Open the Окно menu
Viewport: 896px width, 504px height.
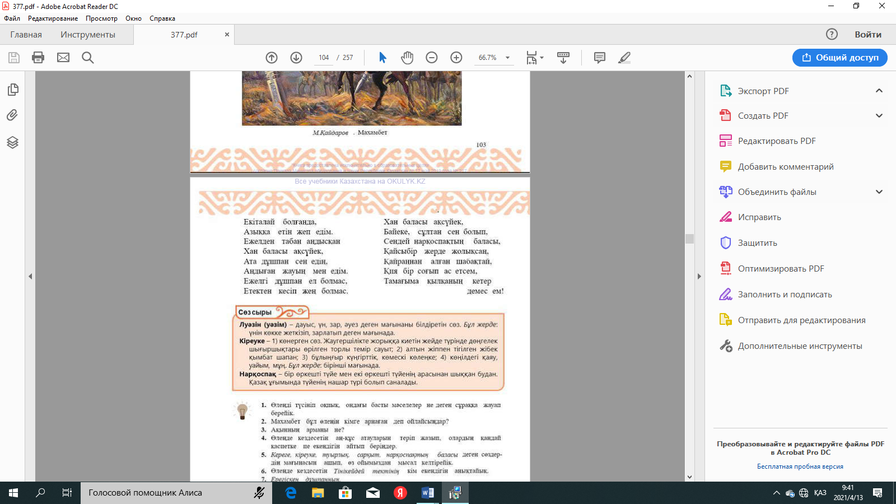133,18
